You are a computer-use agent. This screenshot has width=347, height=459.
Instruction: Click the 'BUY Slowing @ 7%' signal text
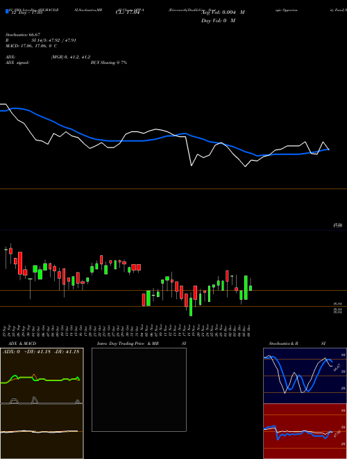click(x=109, y=63)
